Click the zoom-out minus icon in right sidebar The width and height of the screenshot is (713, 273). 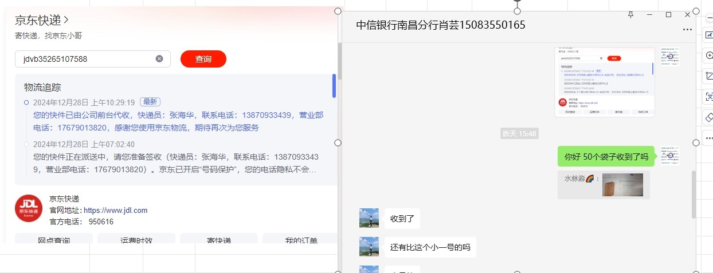point(709,18)
